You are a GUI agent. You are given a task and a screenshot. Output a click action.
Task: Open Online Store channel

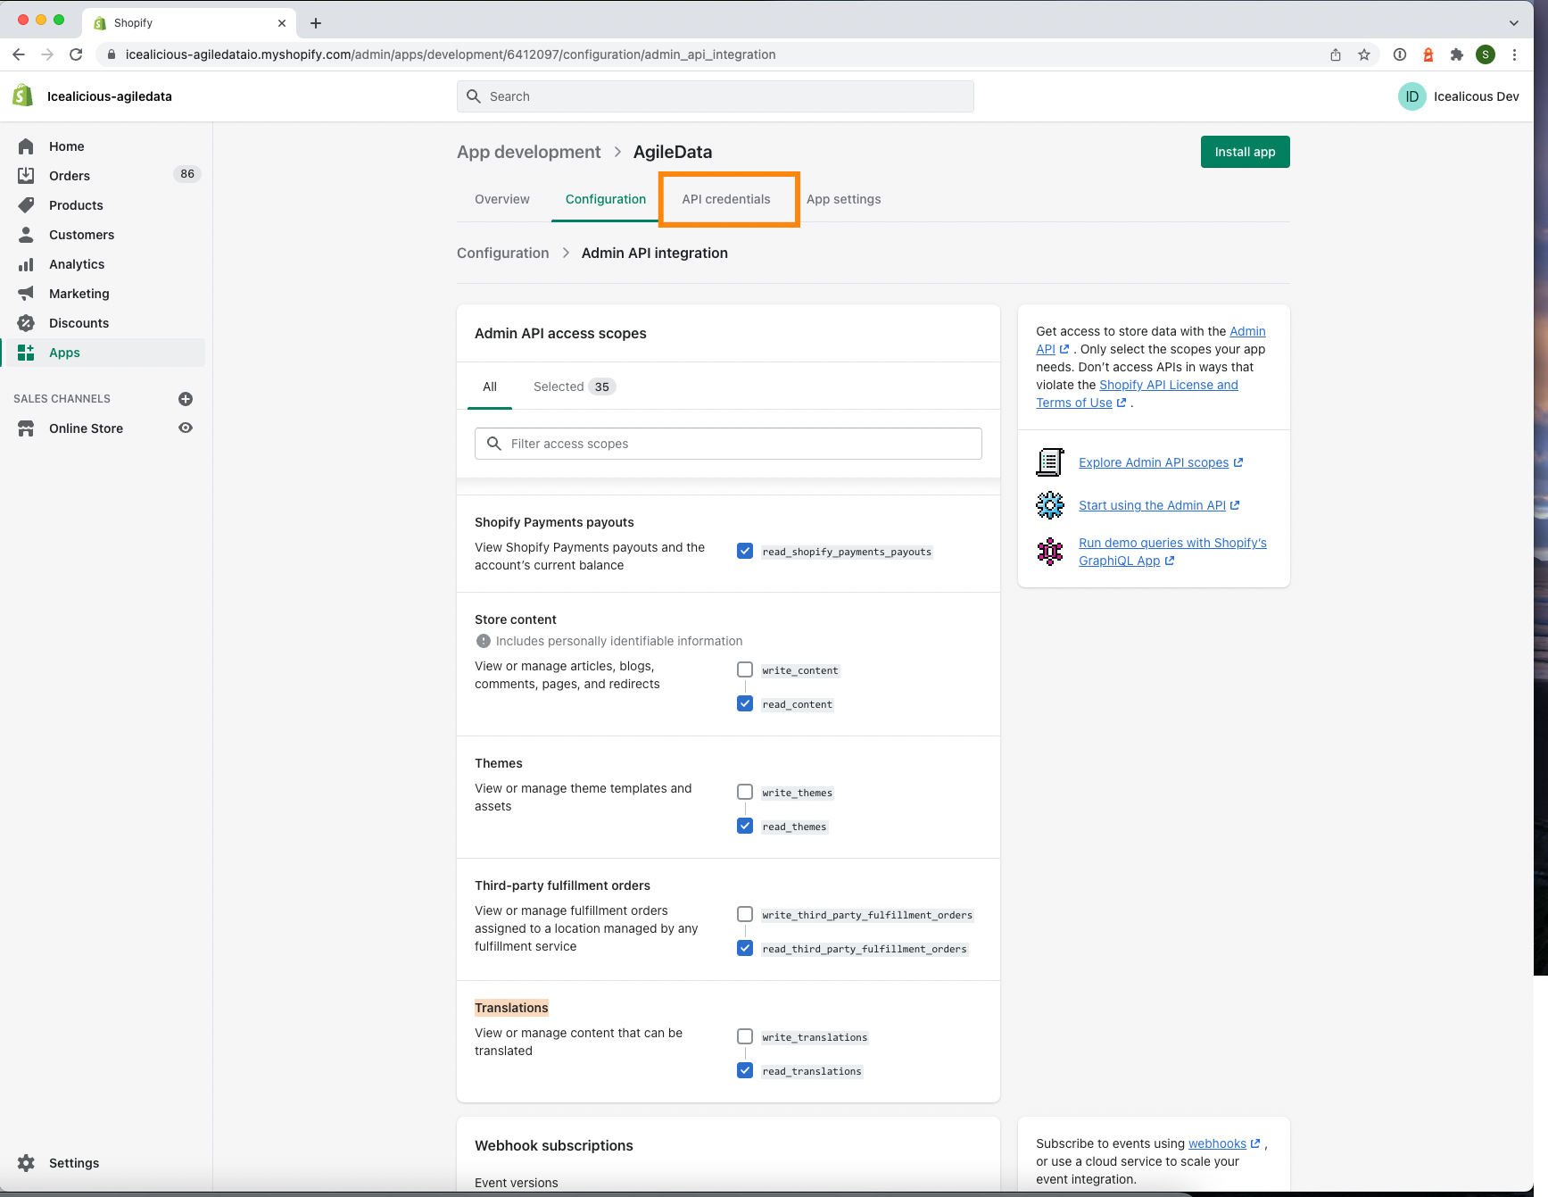click(x=86, y=428)
